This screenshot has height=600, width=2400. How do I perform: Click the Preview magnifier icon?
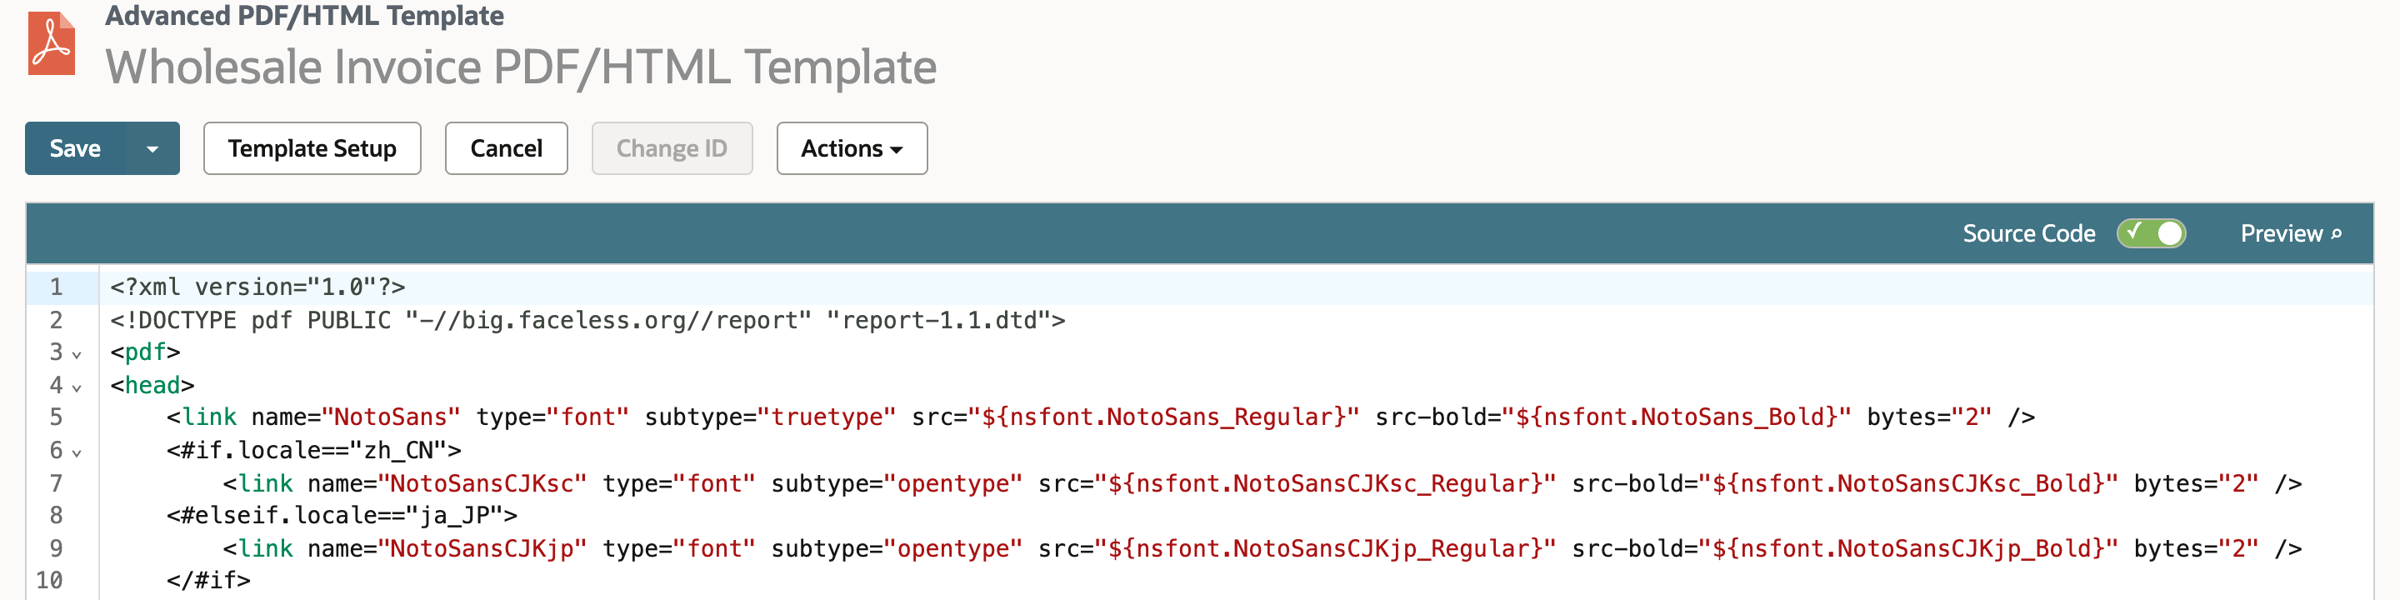pyautogui.click(x=2337, y=234)
